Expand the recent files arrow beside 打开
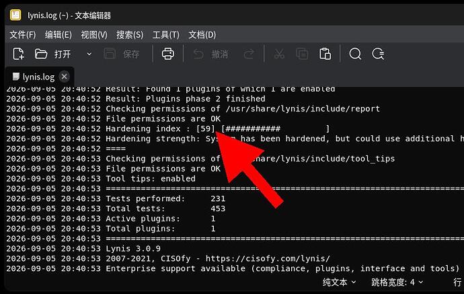464x294 pixels. (x=89, y=54)
